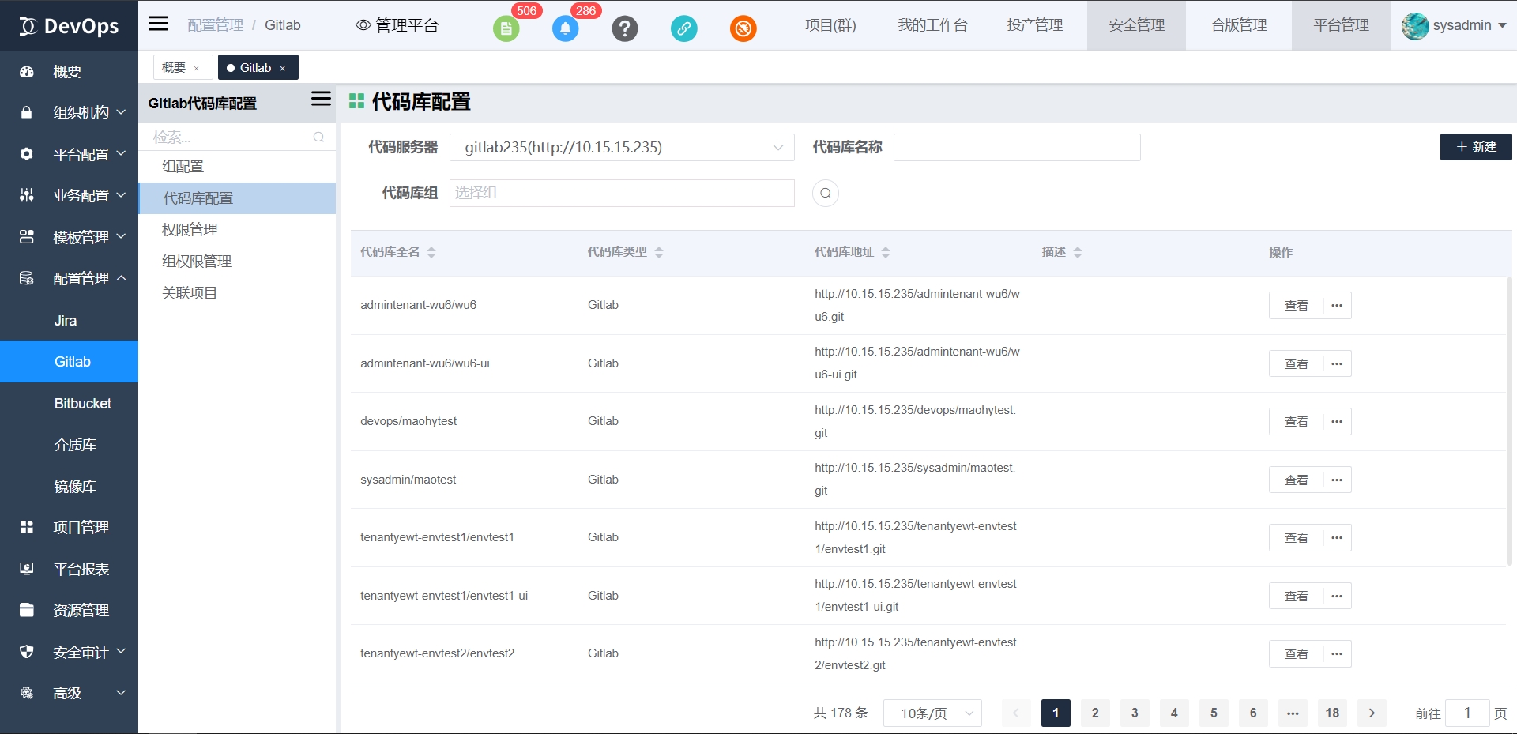
Task: Click the question mark help icon
Action: [x=624, y=29]
